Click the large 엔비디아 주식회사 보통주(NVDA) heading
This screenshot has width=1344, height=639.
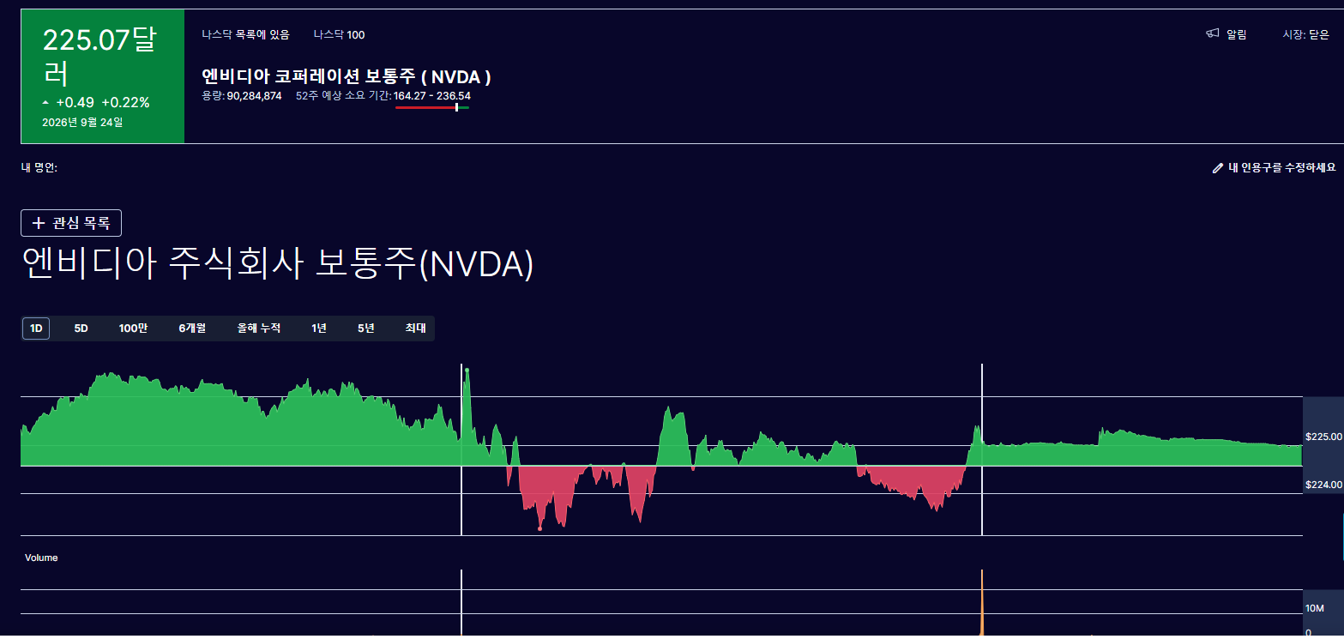[x=277, y=264]
